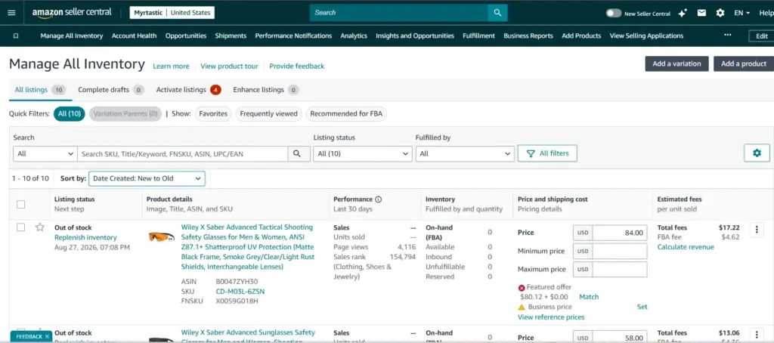Open Insights and Opportunities nav item
This screenshot has height=343, width=774.
(415, 36)
